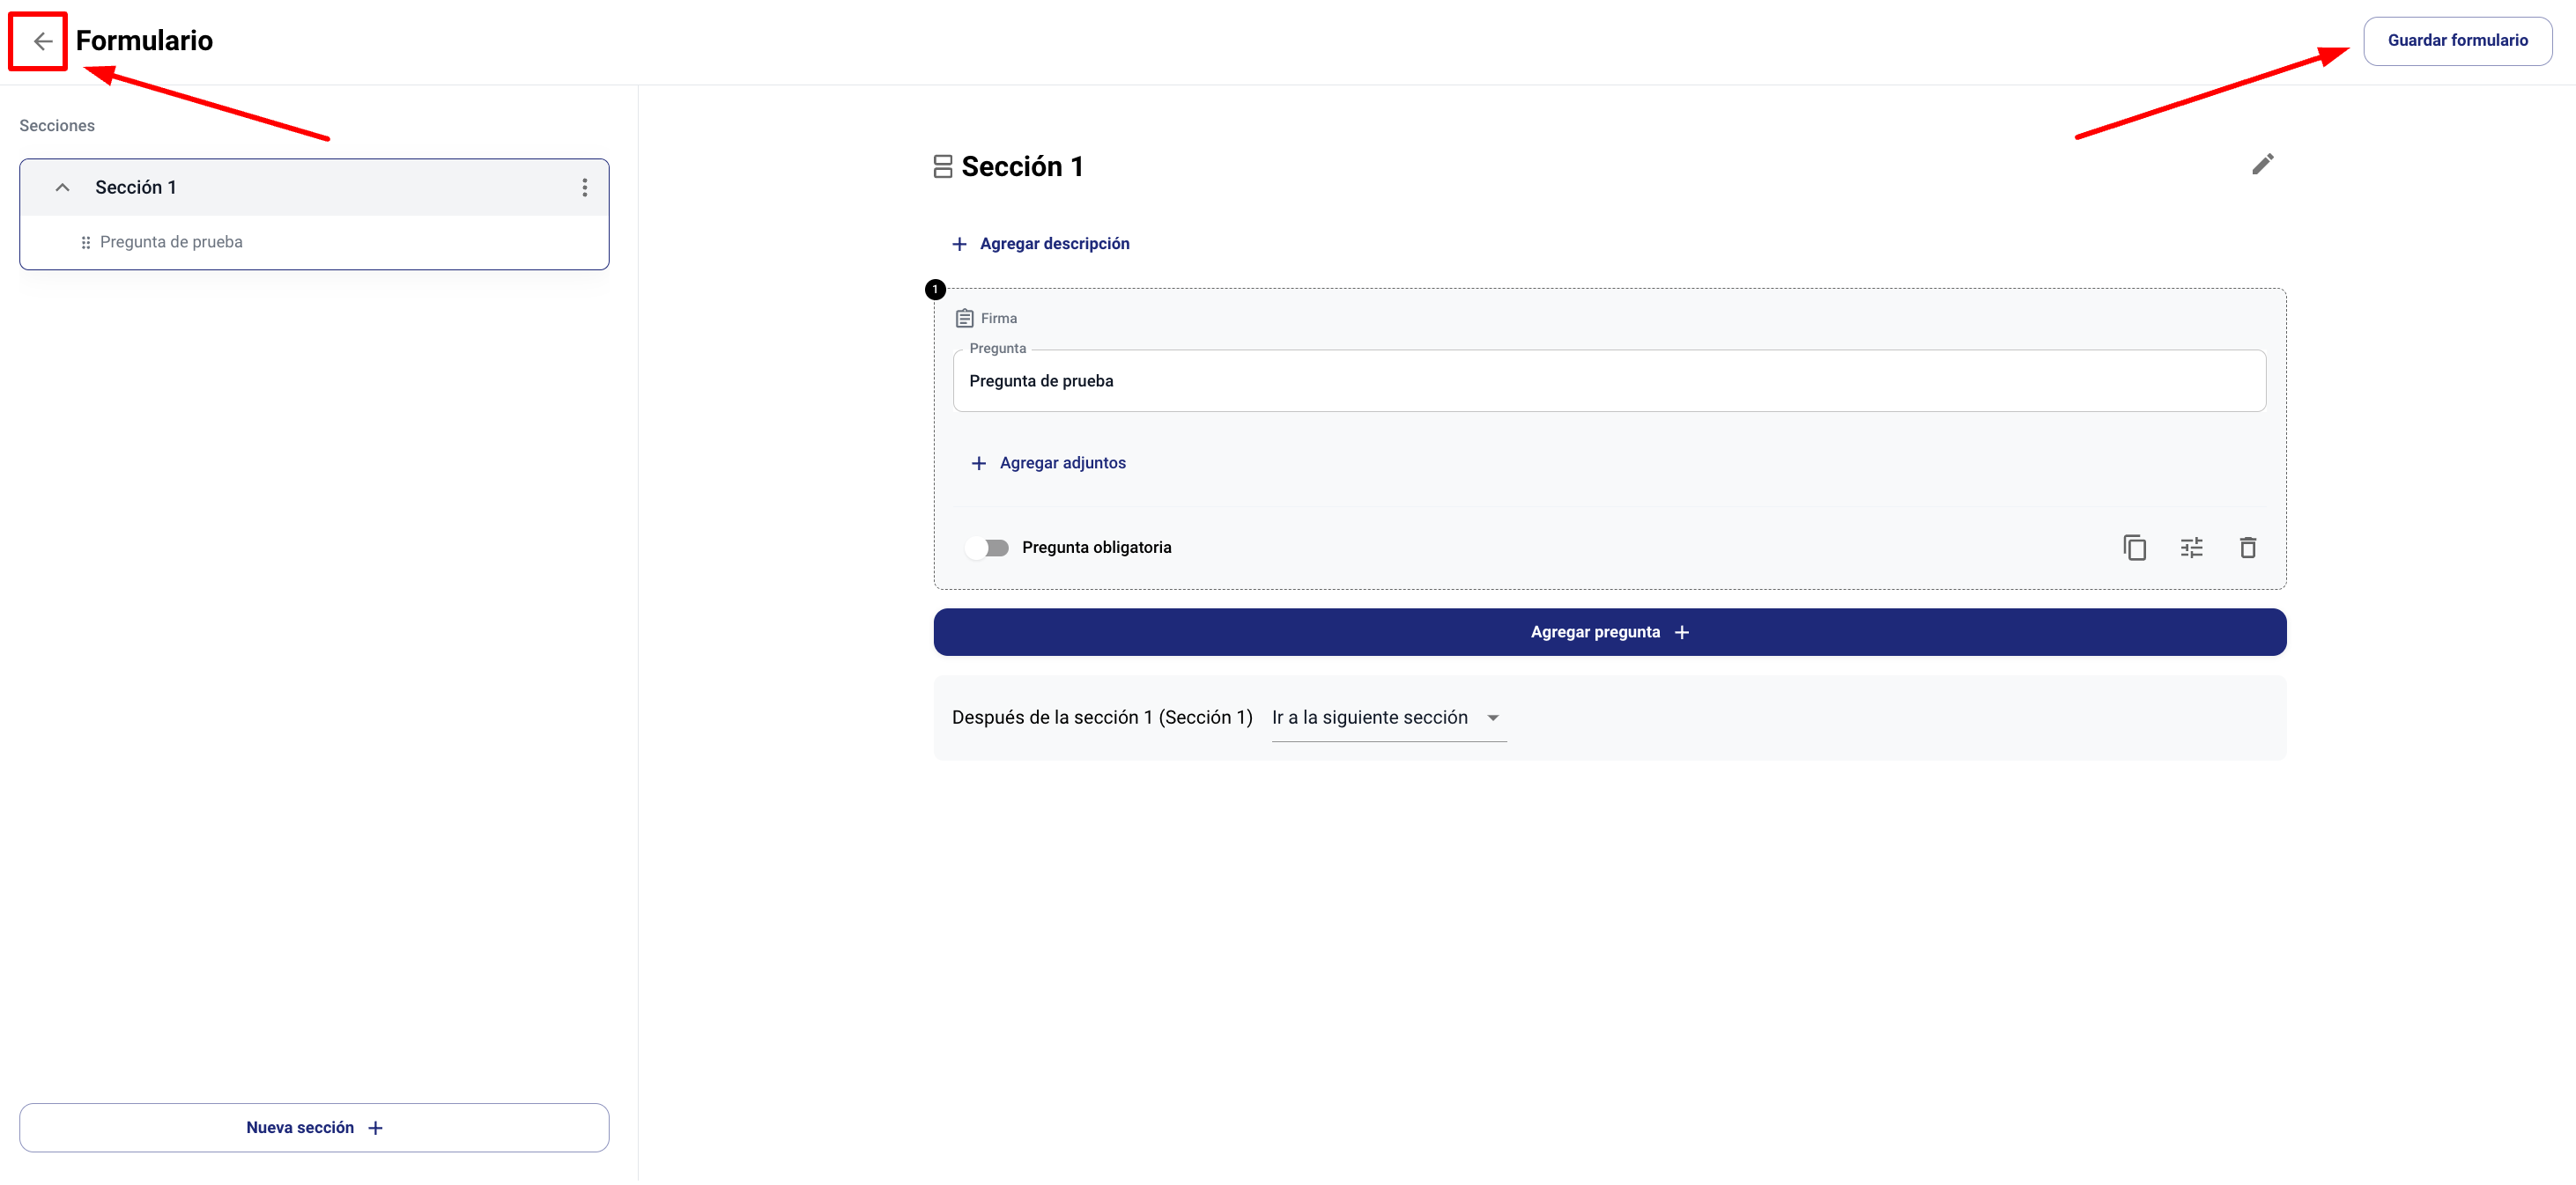Enable the Pregunta obligatoria toggle
The height and width of the screenshot is (1185, 2576).
click(x=988, y=548)
